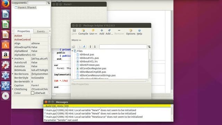Select the Build IDE, Hints: 939 message line
Viewport: 222px width, 125px height.
click(107, 106)
